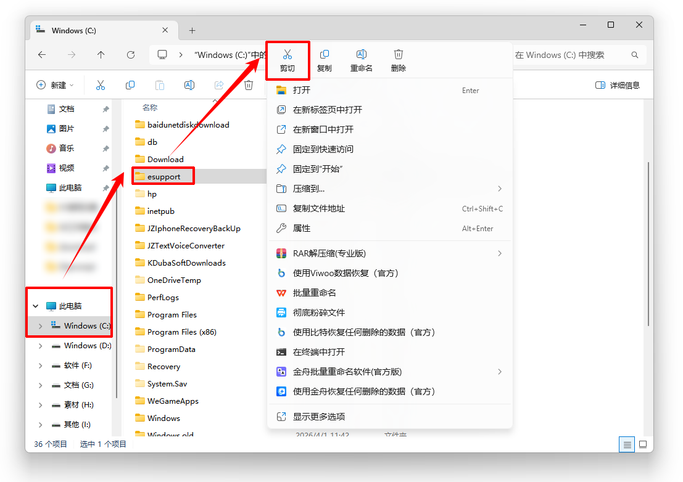The image size is (683, 482).
Task: Collapse the 此电脑 tree node
Action: click(36, 306)
